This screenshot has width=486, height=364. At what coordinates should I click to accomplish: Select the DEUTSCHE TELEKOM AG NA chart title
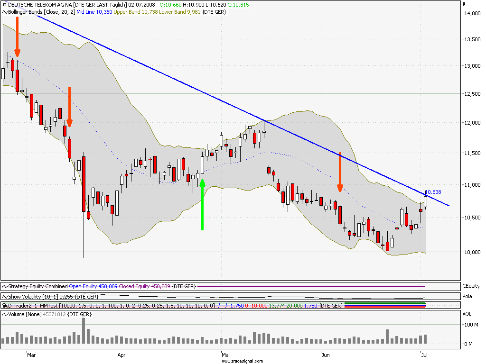click(40, 5)
